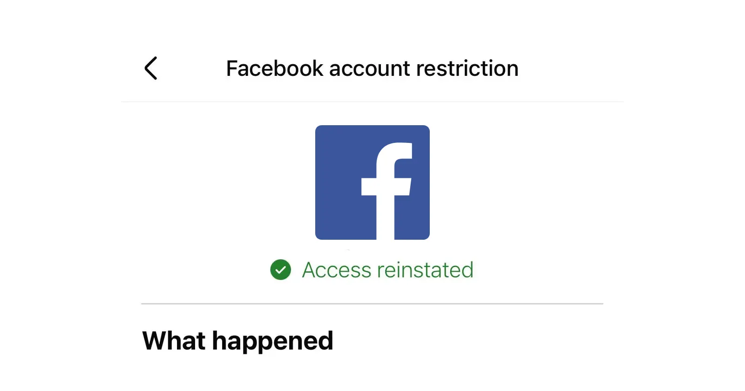Viewport: 745px width, 391px height.
Task: Click the word "What" in the heading
Action: (173, 341)
